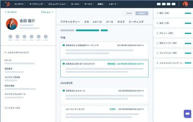Open the 前原良治によるコール card title
The image size is (193, 122).
pyautogui.click(x=76, y=91)
